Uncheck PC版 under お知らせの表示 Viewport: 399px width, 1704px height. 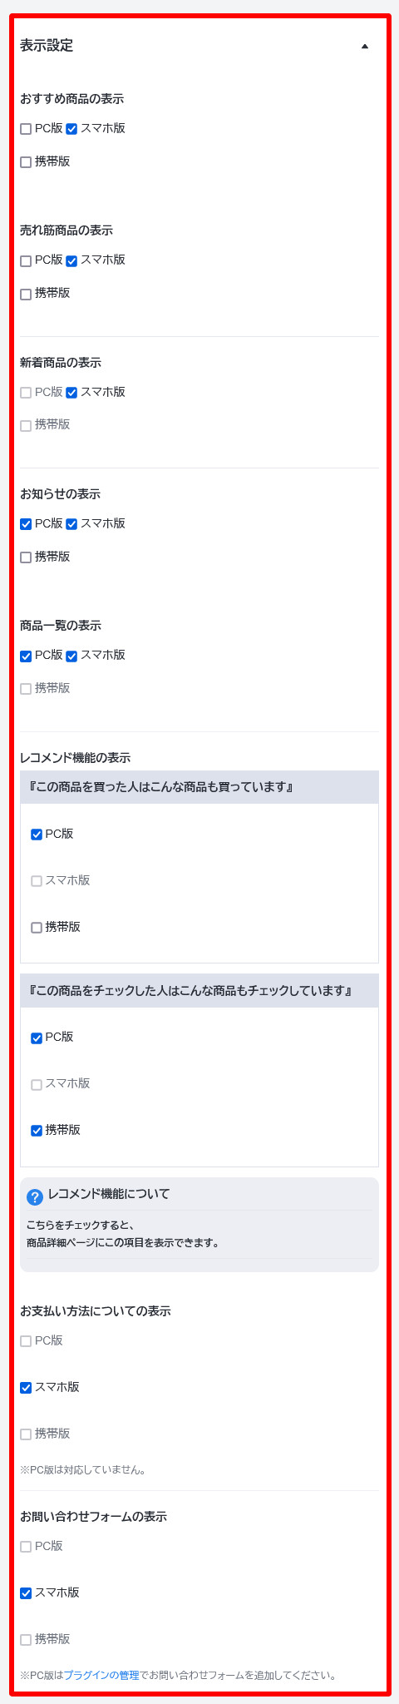coord(26,524)
